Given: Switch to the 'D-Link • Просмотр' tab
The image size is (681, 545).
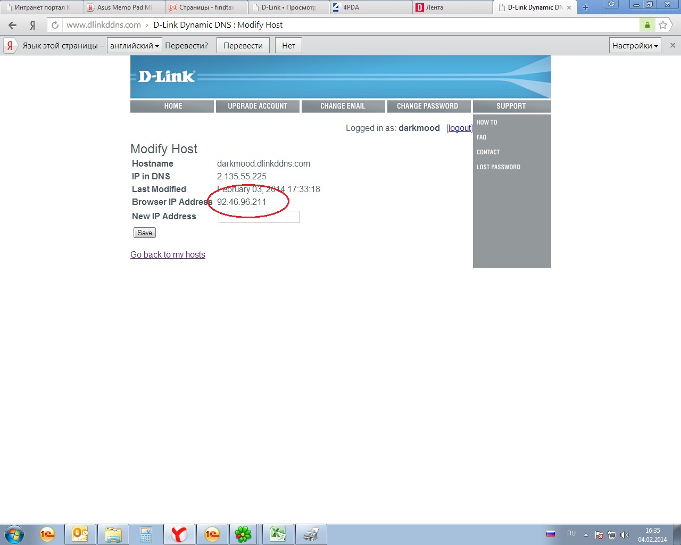Looking at the screenshot, I should [x=289, y=7].
